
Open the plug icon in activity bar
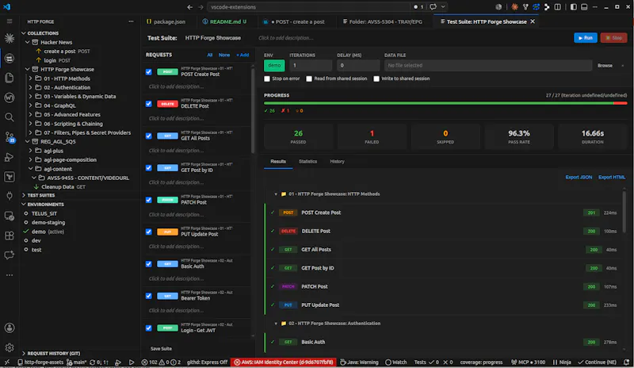[10, 196]
